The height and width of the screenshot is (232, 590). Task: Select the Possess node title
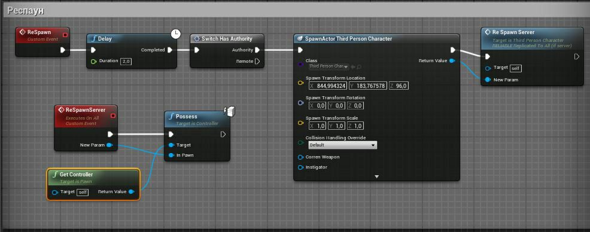[x=186, y=117]
